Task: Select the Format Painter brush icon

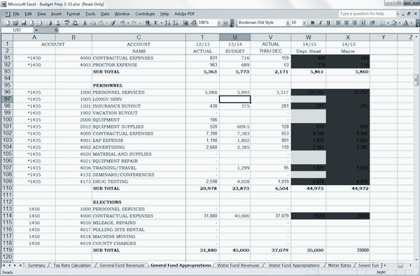Action: (113, 23)
